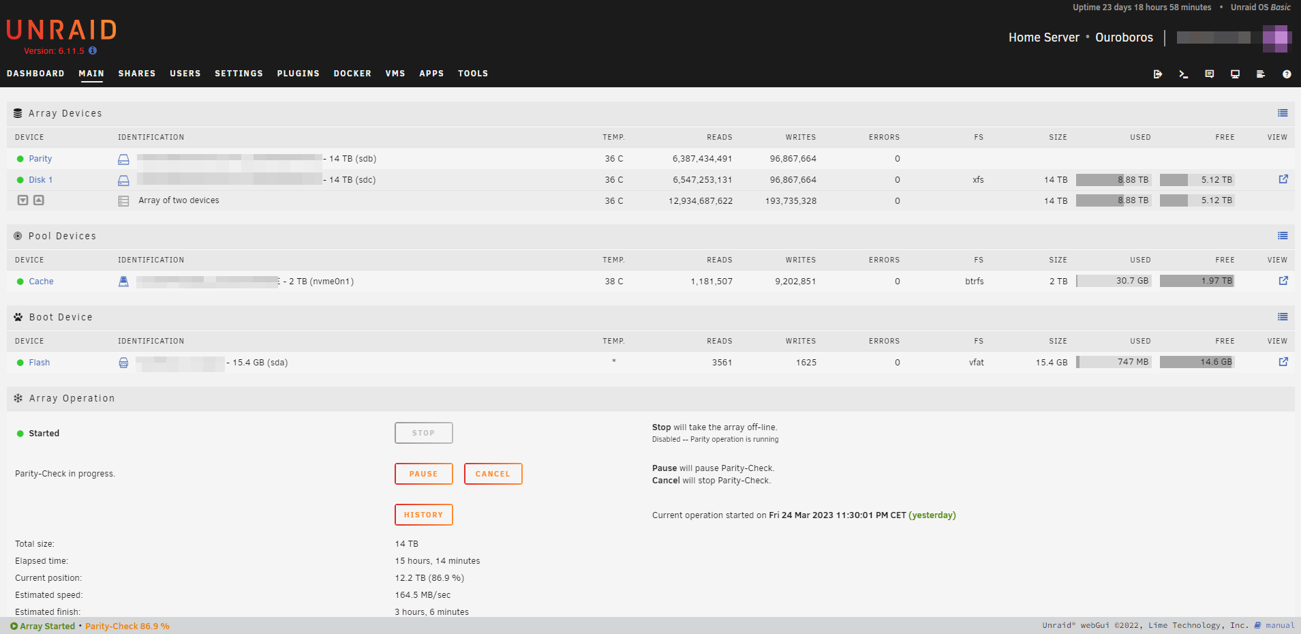1301x634 pixels.
Task: Click the Unraid logo
Action: click(x=61, y=30)
